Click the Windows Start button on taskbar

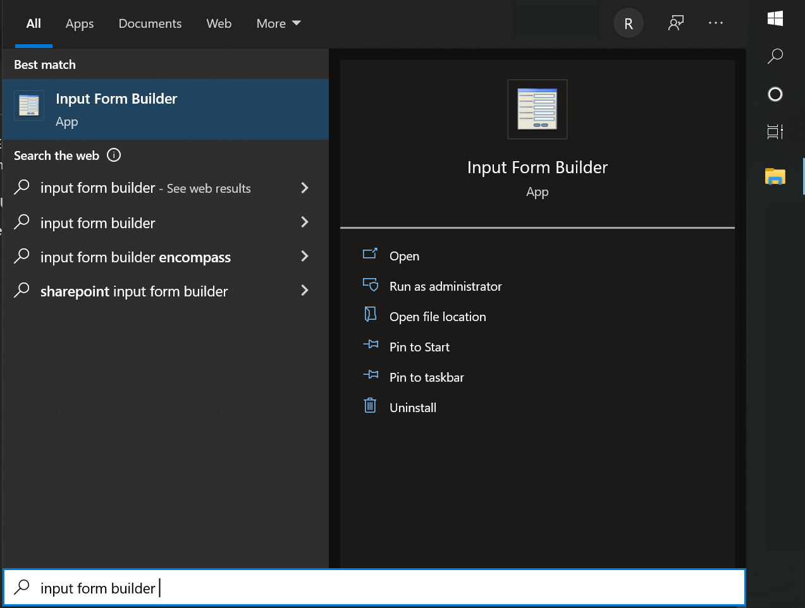[775, 19]
